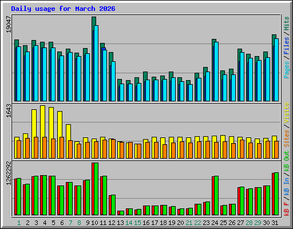Click day 6 on the x-axis
293x229 pixels.
tap(62, 223)
